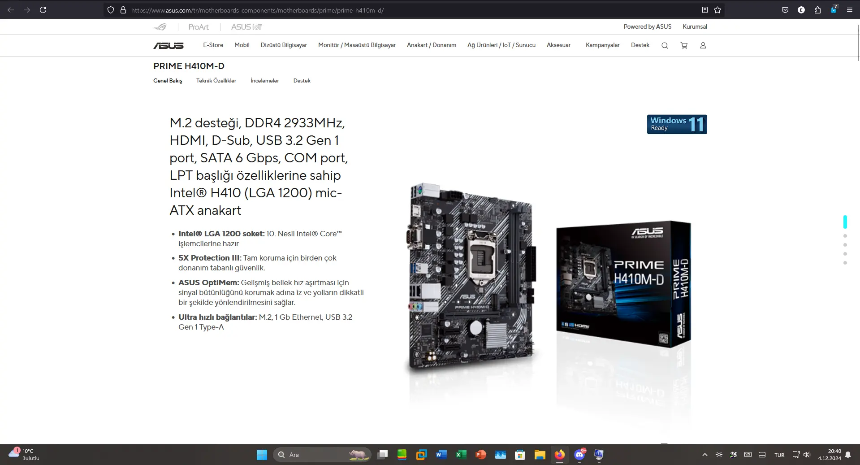Select the Genel Bakış tab
Image resolution: width=860 pixels, height=465 pixels.
click(x=168, y=81)
